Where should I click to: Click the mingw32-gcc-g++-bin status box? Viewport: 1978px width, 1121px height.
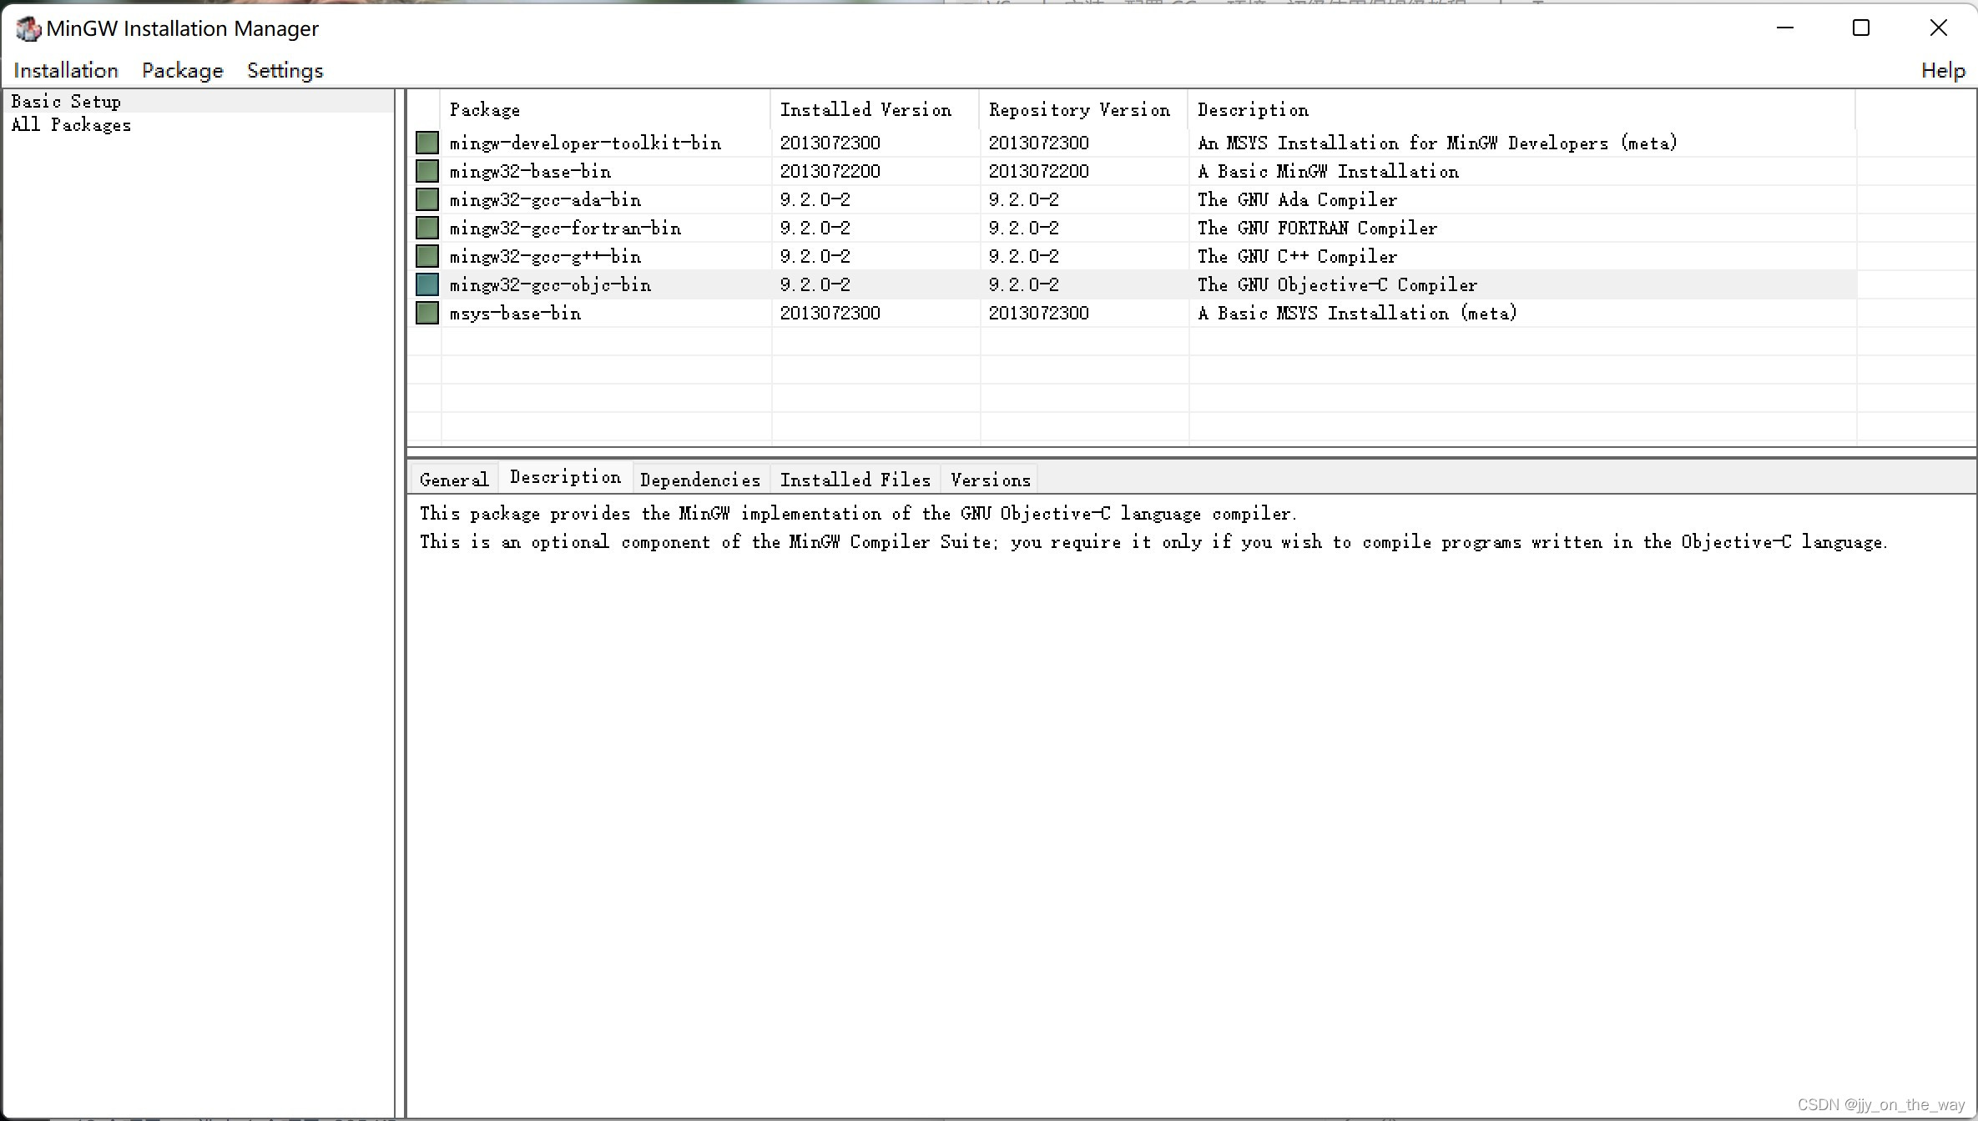click(x=427, y=256)
